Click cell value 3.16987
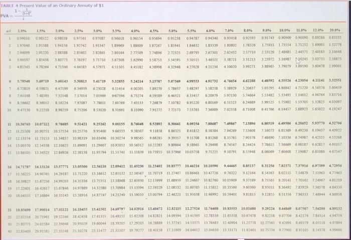The image size is (351, 240). tap(285, 59)
